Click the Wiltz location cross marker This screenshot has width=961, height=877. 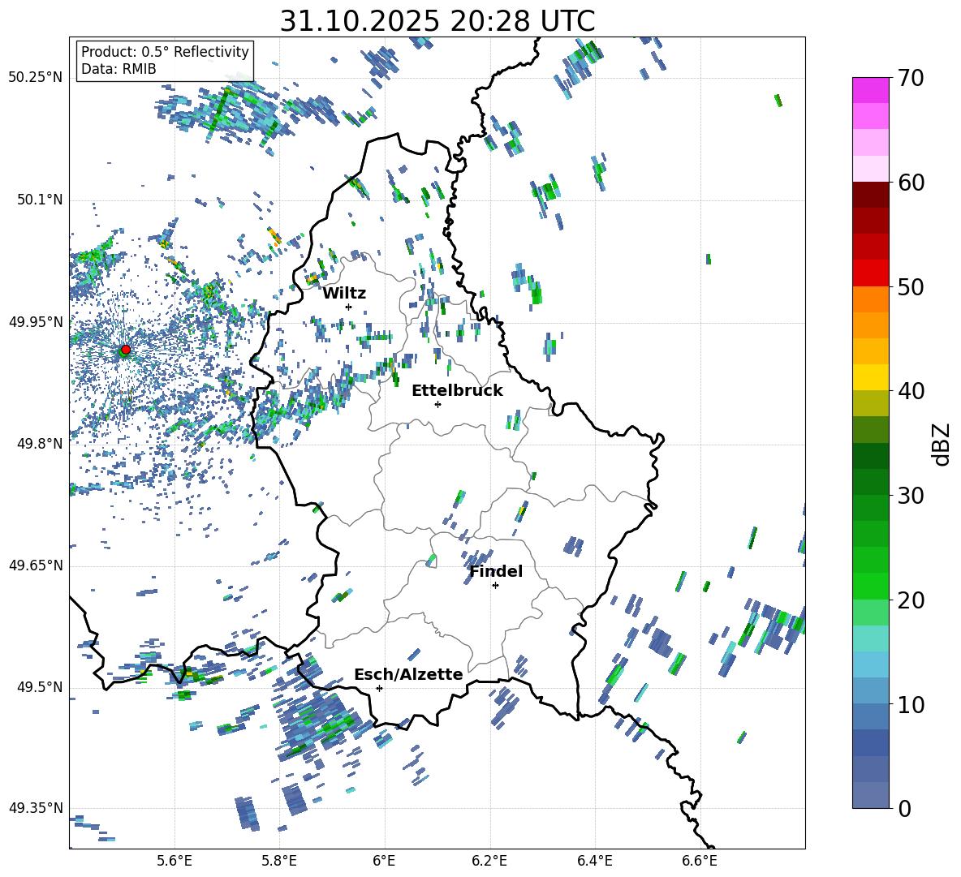(349, 307)
